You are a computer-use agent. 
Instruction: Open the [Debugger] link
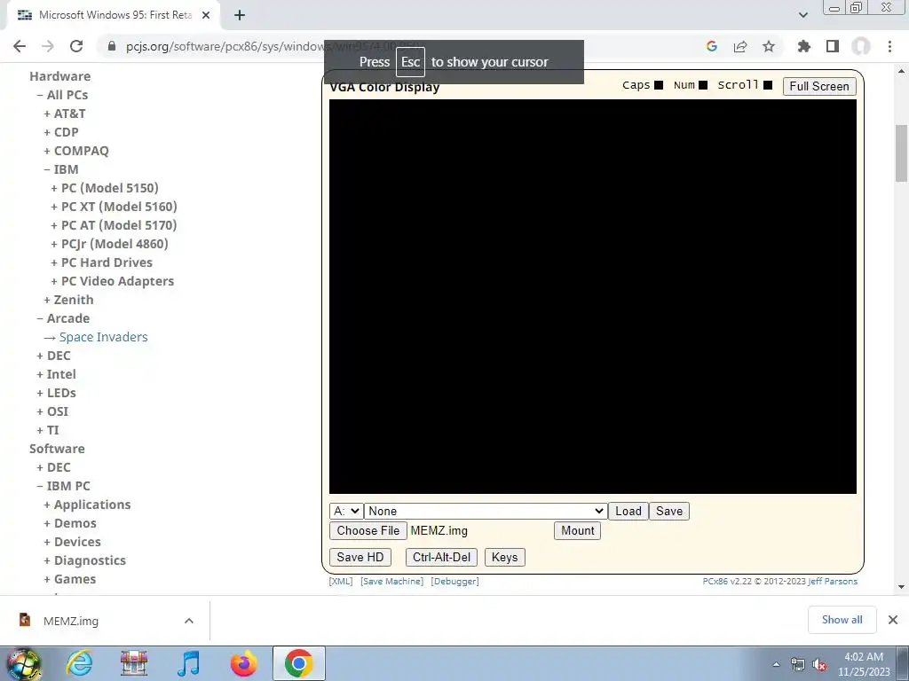(x=455, y=582)
